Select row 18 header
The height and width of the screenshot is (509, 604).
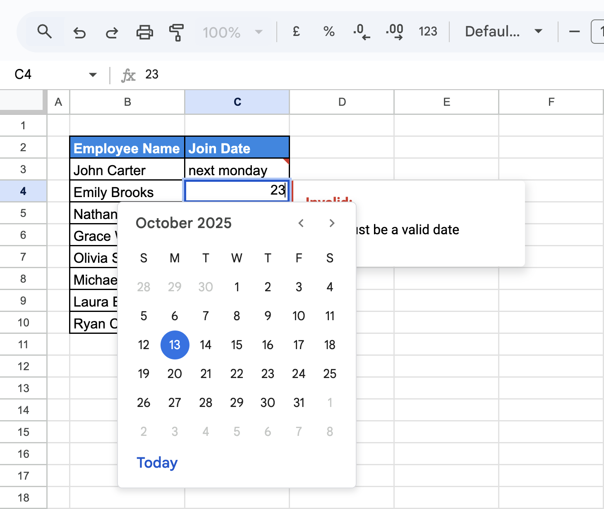coord(23,497)
